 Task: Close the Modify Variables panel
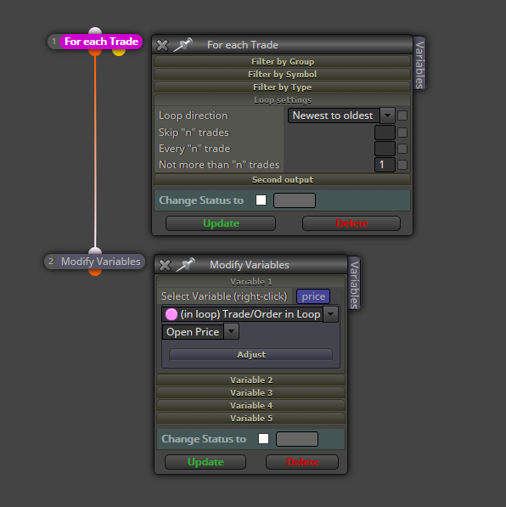[x=165, y=265]
